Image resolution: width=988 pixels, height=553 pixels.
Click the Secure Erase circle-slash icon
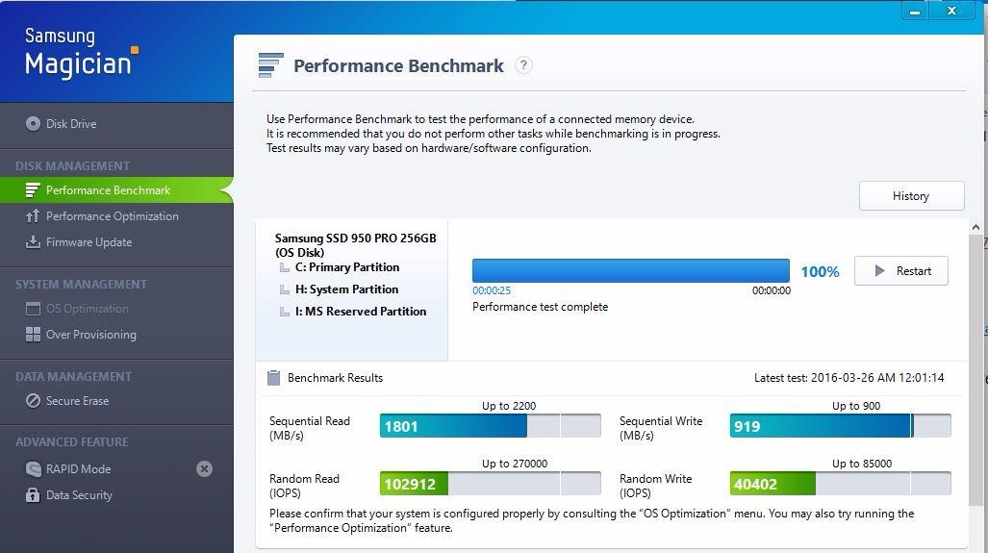(x=33, y=401)
